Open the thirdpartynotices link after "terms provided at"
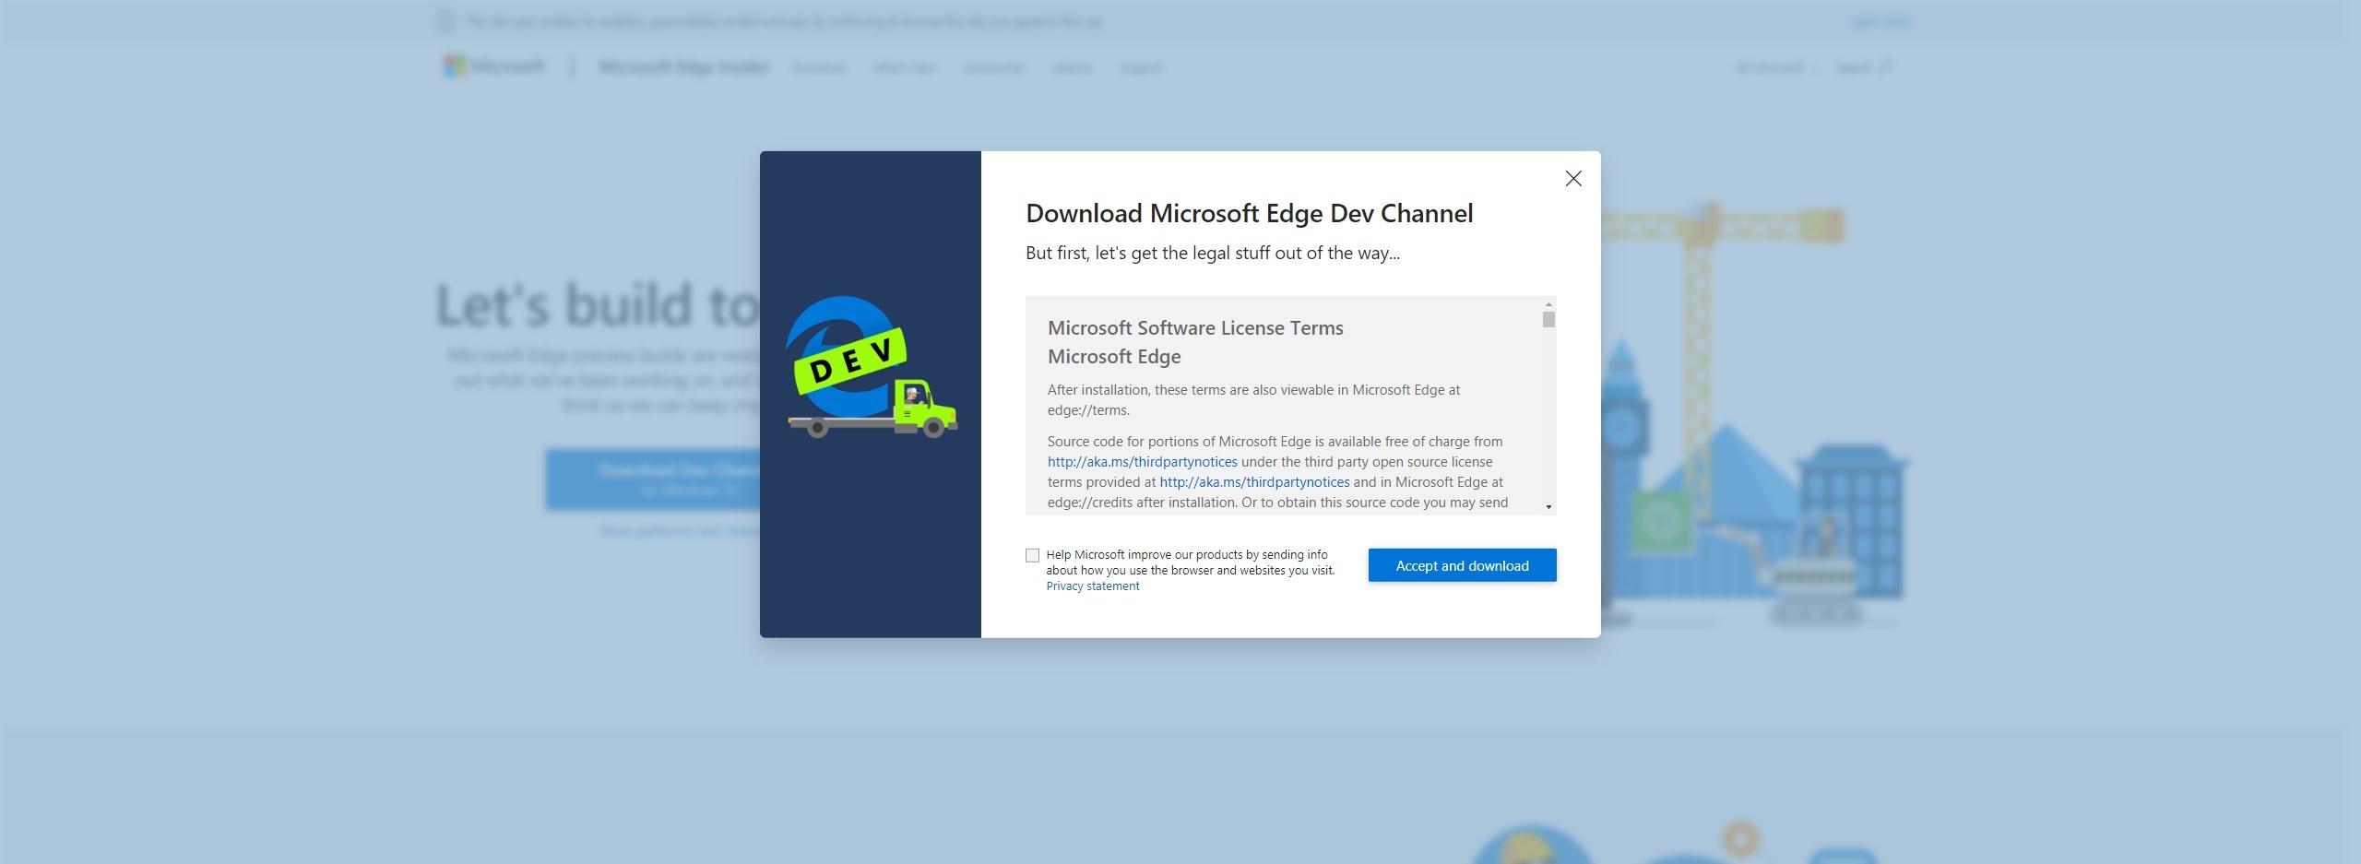 click(x=1254, y=482)
